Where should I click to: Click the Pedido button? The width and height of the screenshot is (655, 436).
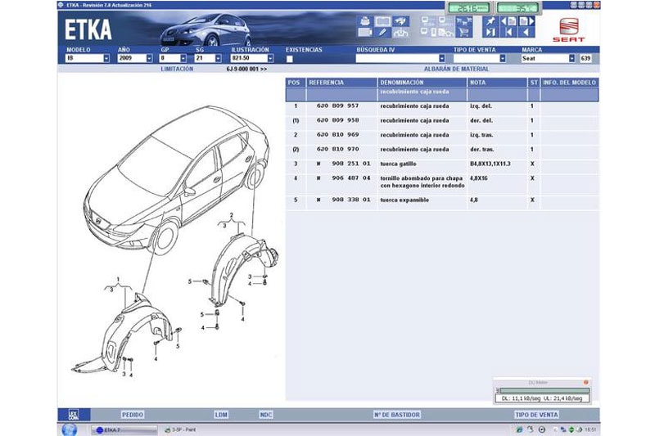point(132,415)
